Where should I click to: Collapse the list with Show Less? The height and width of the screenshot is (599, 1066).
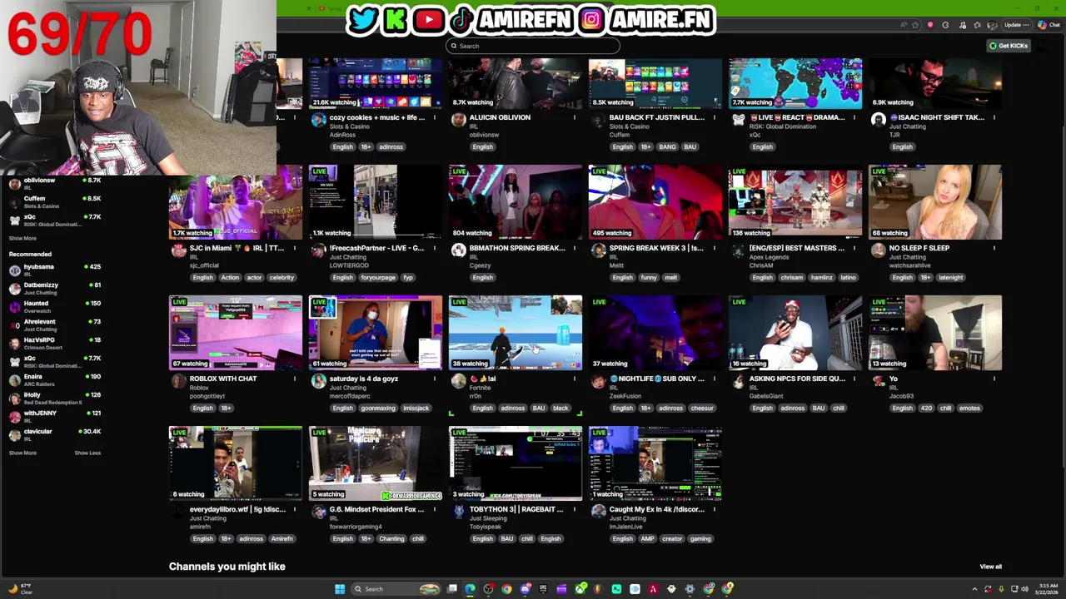(x=87, y=453)
